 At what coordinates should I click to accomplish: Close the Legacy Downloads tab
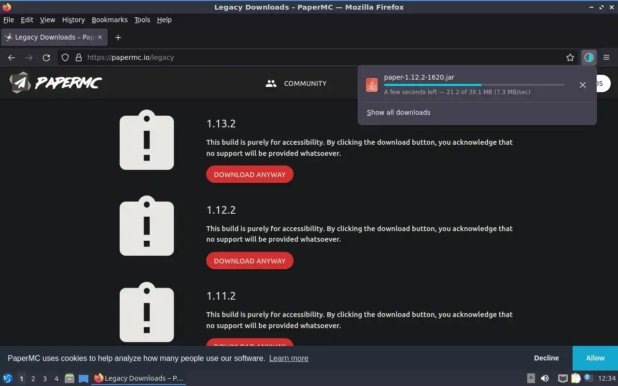point(100,37)
